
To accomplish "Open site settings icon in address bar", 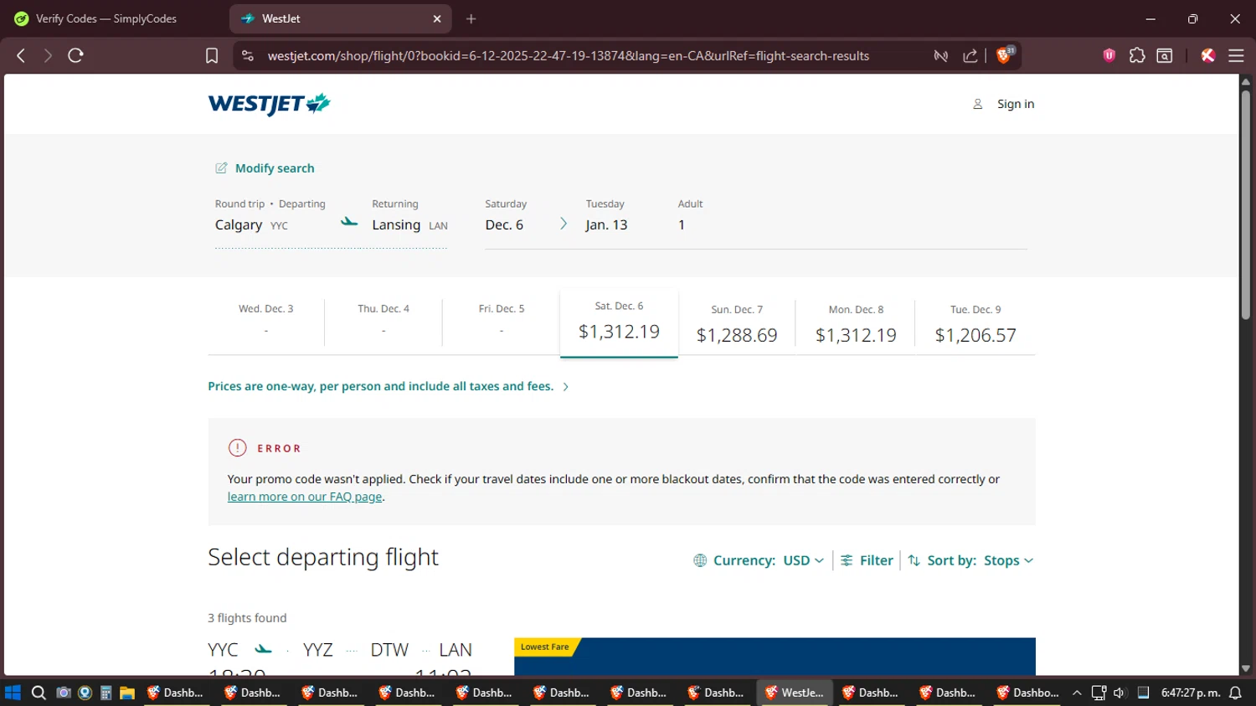I will pyautogui.click(x=247, y=55).
